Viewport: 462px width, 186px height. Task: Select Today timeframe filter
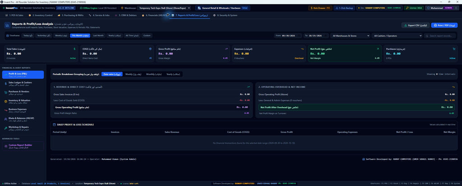point(28,36)
